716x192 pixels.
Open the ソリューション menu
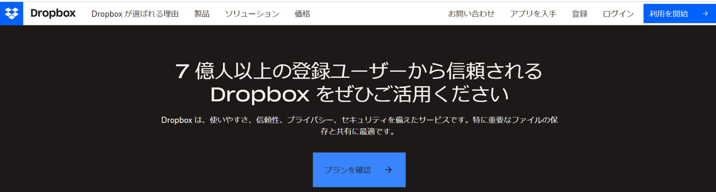(252, 14)
